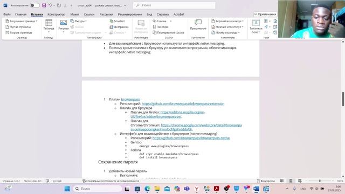Undo the last action
Viewport: 345px width, 194px height.
(x=50, y=5)
